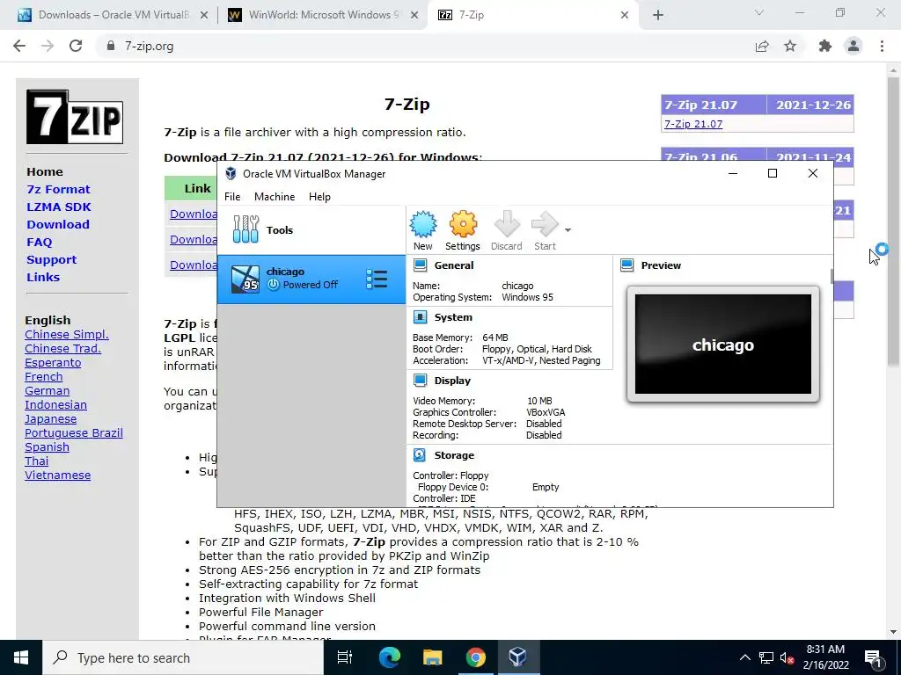
Task: Open the Chrome profile avatar
Action: coord(853,46)
